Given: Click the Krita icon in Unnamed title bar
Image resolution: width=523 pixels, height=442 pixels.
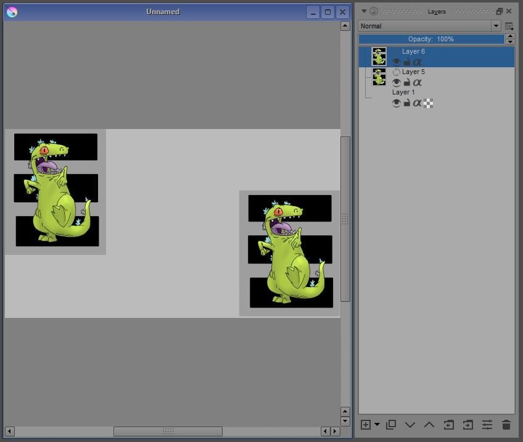Looking at the screenshot, I should coord(12,12).
